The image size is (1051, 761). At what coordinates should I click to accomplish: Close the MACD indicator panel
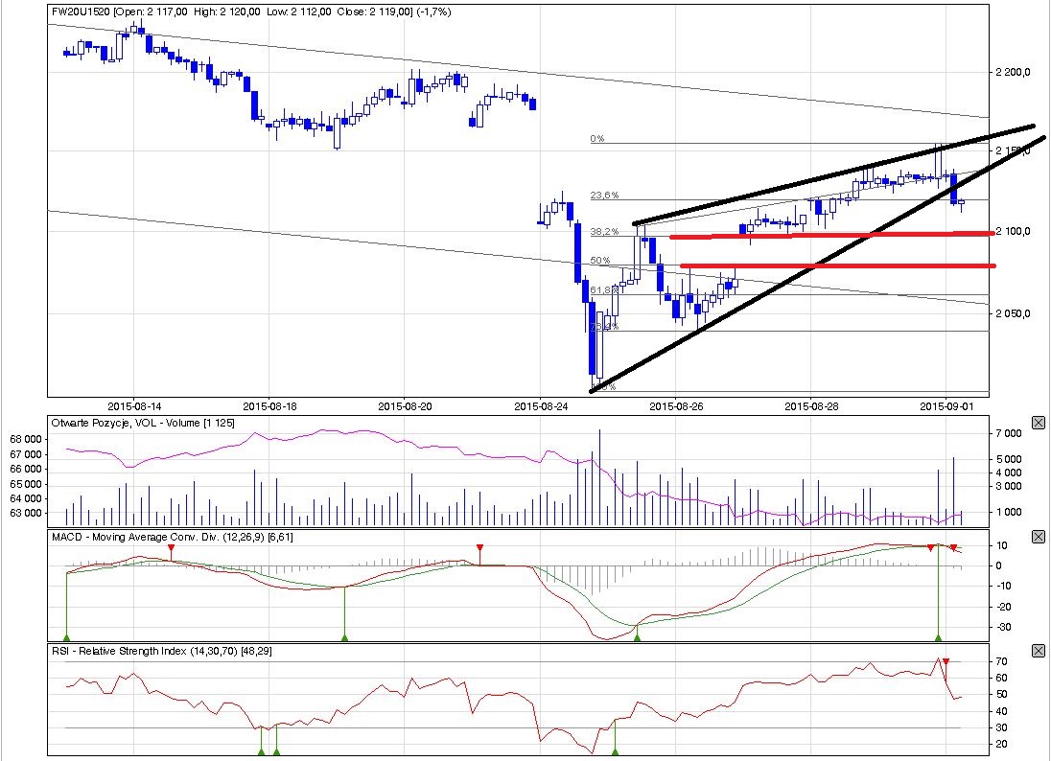1038,537
